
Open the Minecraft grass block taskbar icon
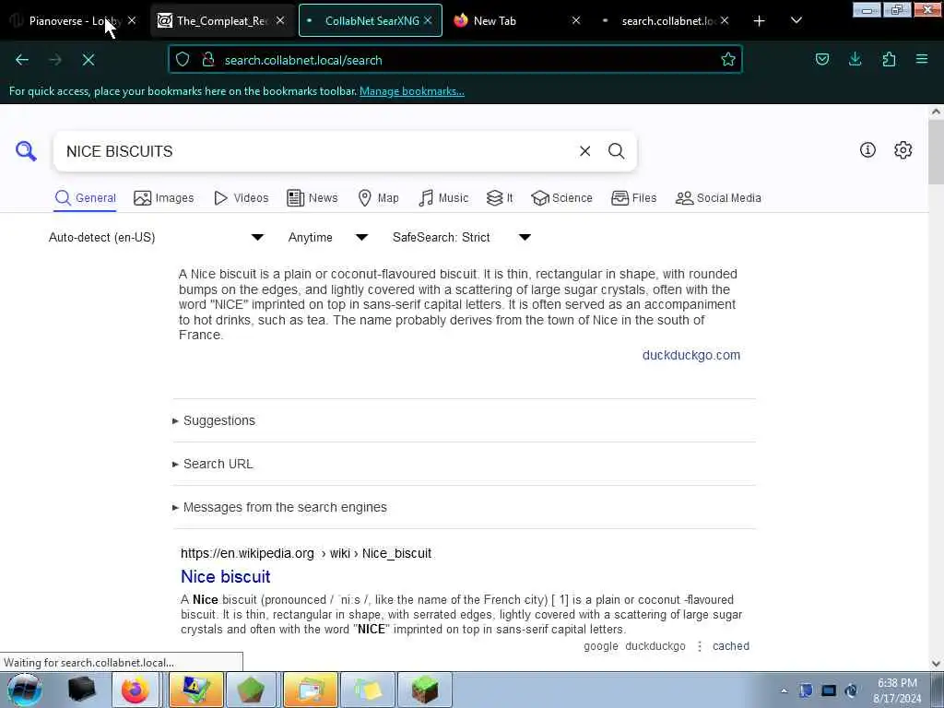pos(424,690)
